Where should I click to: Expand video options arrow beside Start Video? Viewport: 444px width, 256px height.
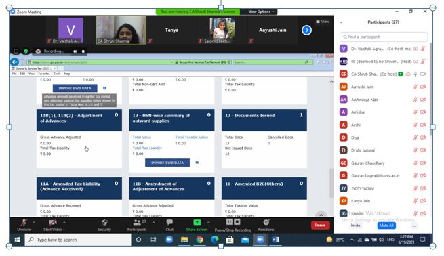(64, 223)
